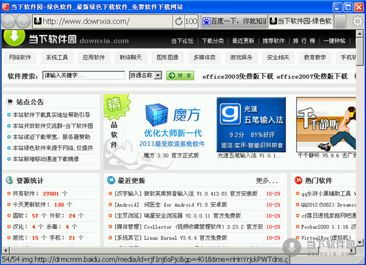Click the 资源统计 globe icon
This screenshot has height=265, width=366.
pyautogui.click(x=10, y=180)
